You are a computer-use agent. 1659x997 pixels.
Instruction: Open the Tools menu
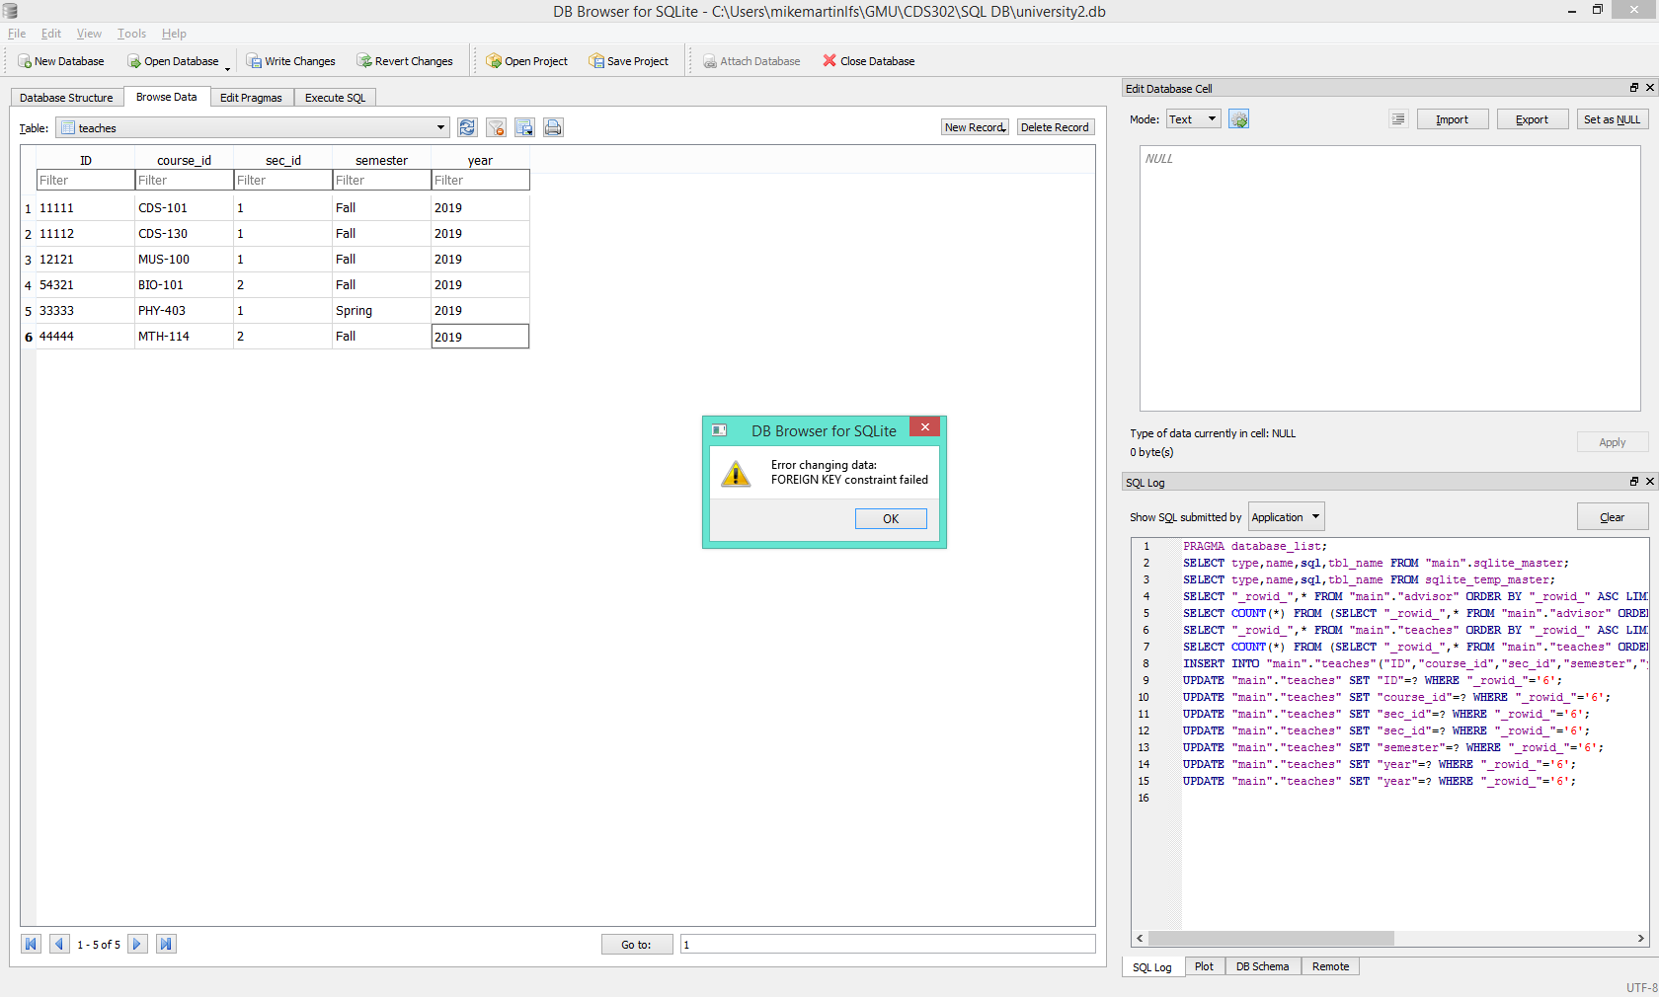[x=131, y=34]
